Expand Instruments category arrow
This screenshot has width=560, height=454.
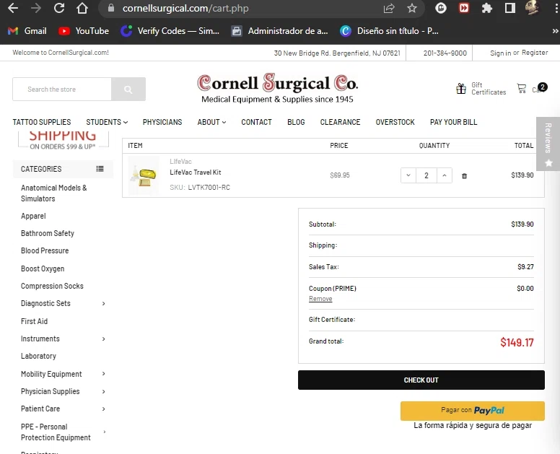(104, 339)
